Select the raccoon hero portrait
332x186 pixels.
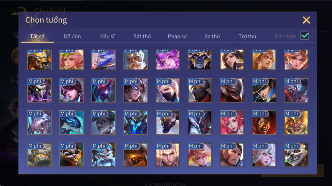71,155
